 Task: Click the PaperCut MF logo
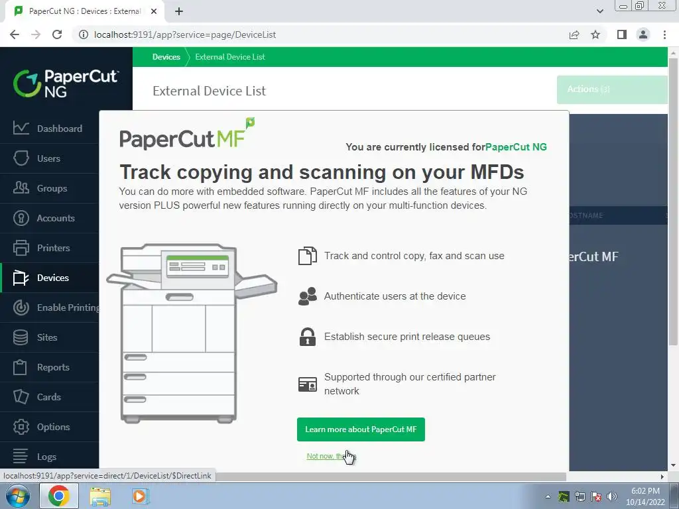(187, 134)
